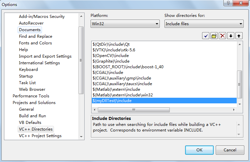
Task: Select Web Browser options
Action: tap(32, 89)
